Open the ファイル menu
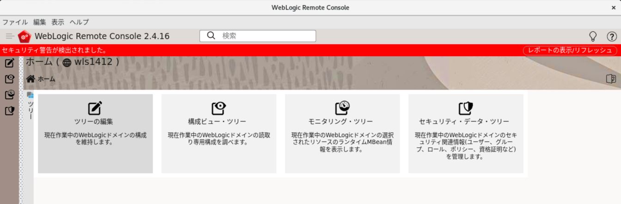 click(x=15, y=22)
